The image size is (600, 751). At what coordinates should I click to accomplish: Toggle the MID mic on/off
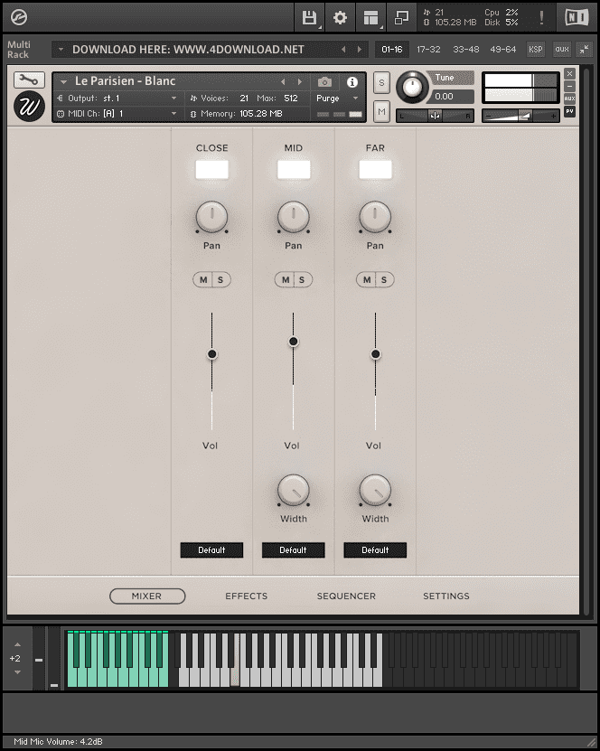[294, 170]
